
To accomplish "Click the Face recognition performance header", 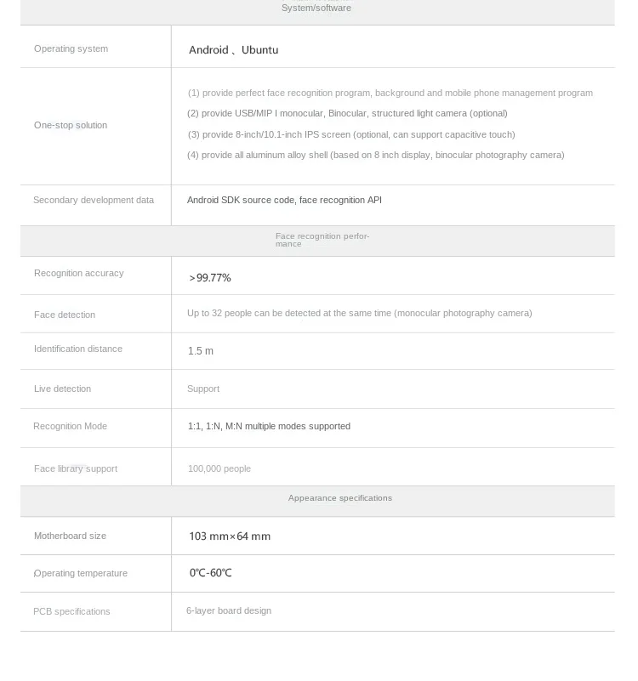I will (x=322, y=241).
